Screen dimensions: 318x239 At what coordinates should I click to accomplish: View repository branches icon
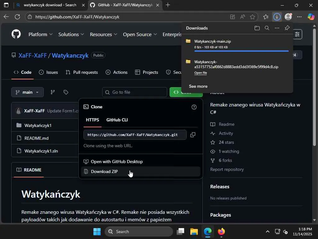pos(53,92)
